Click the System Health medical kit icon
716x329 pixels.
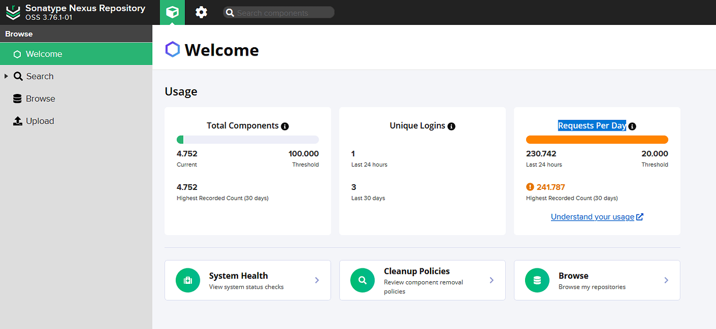[188, 280]
